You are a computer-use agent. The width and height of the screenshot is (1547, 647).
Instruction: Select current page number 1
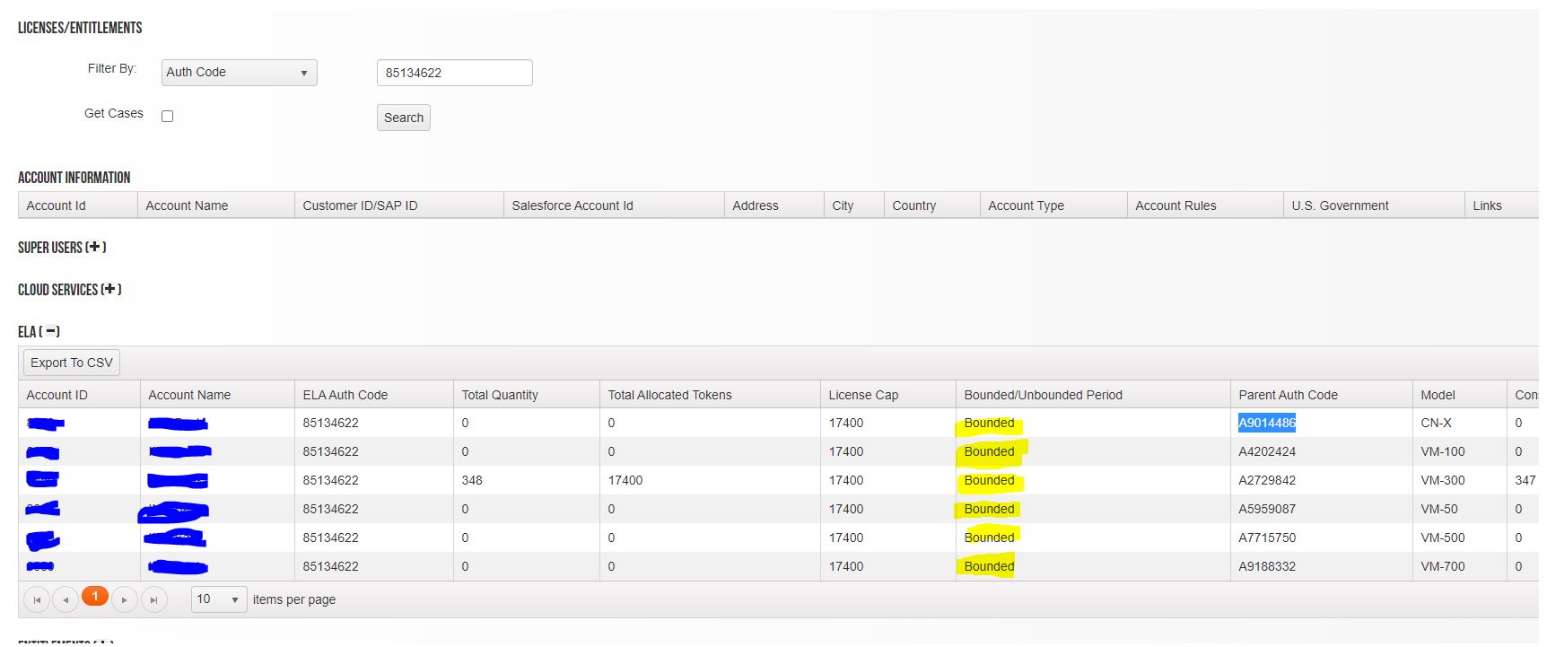point(95,597)
